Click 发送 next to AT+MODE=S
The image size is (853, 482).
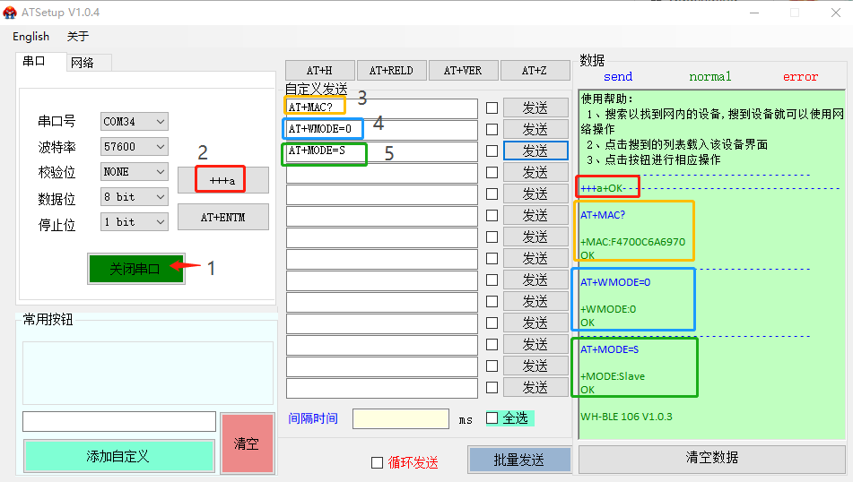(x=535, y=151)
